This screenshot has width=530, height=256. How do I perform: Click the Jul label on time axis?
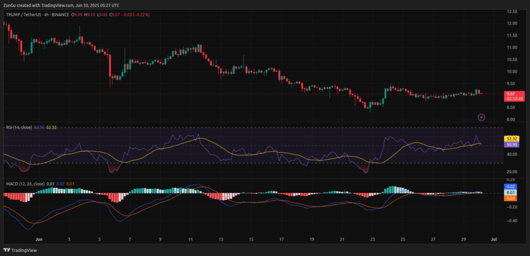[494, 239]
